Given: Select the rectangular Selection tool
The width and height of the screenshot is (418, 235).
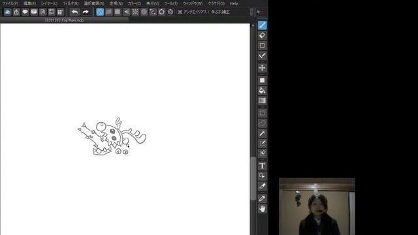Looking at the screenshot, I should (x=263, y=113).
